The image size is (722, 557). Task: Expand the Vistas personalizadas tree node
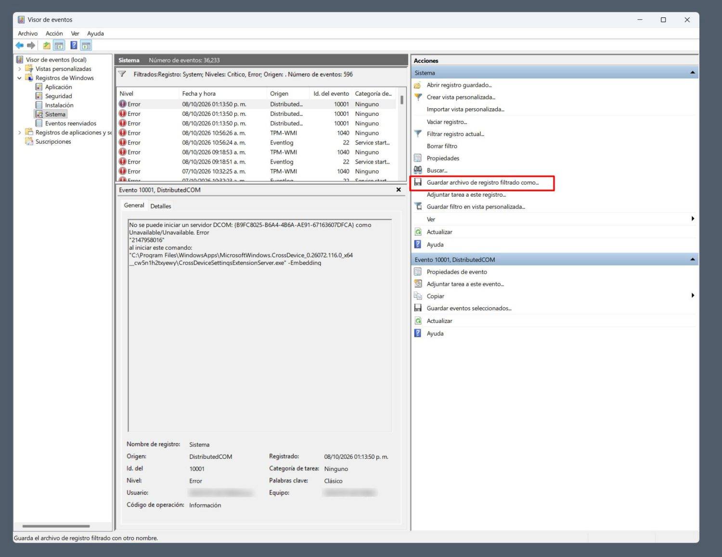point(19,69)
